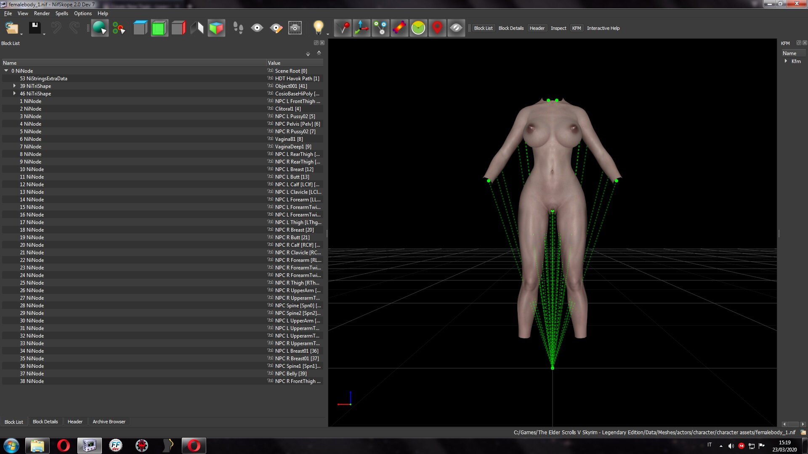Select the NPC Belly [39] value
This screenshot has width=808, height=454.
pos(291,374)
